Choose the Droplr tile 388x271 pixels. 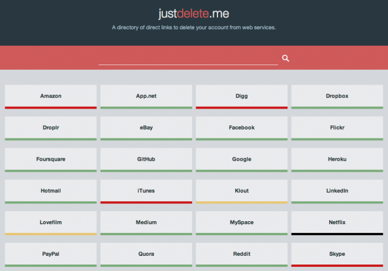[51, 128]
